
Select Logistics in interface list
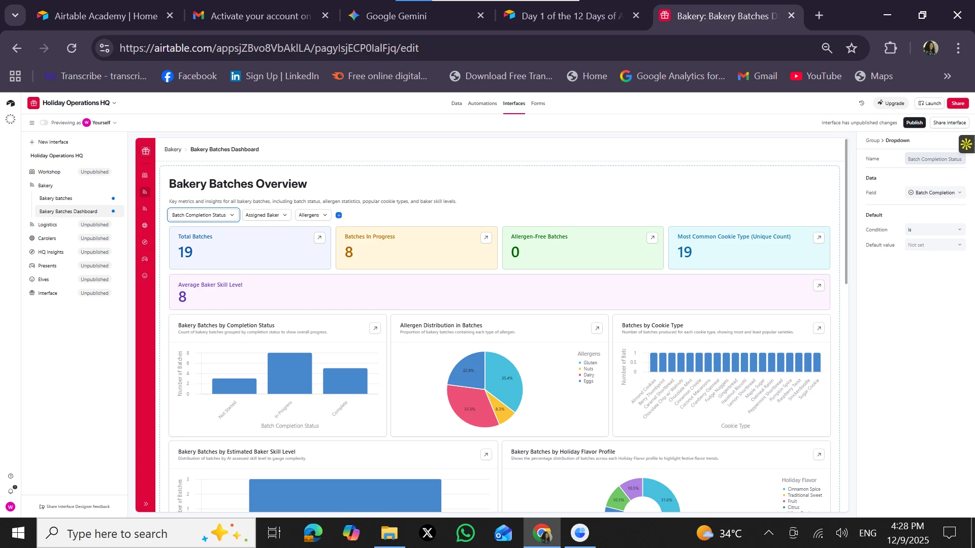click(x=48, y=225)
